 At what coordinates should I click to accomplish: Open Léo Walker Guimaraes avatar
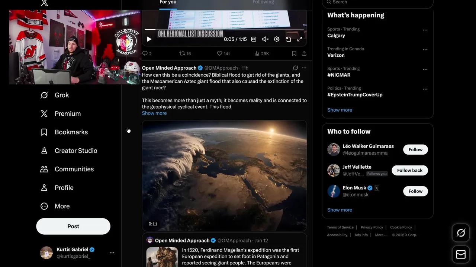coord(334,149)
